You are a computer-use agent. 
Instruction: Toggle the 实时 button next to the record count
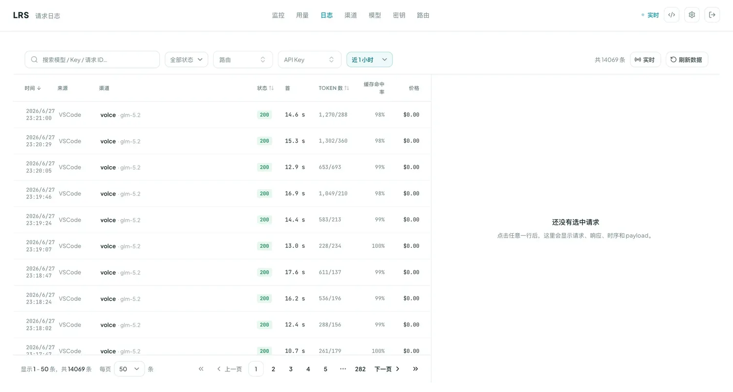(645, 60)
